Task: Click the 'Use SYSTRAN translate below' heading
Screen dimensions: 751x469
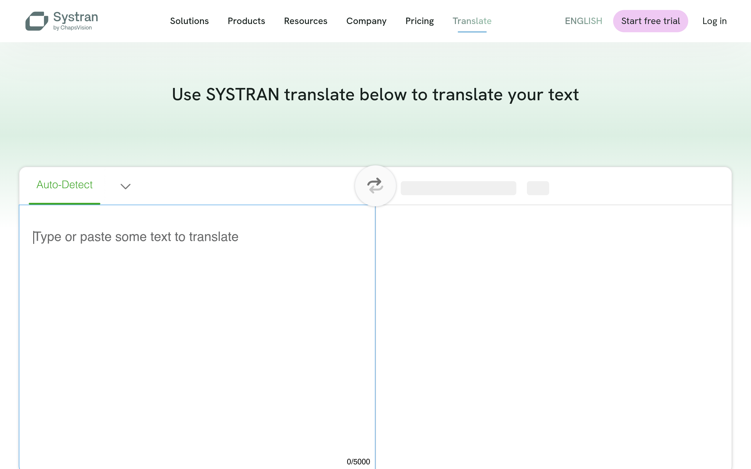Action: [375, 94]
